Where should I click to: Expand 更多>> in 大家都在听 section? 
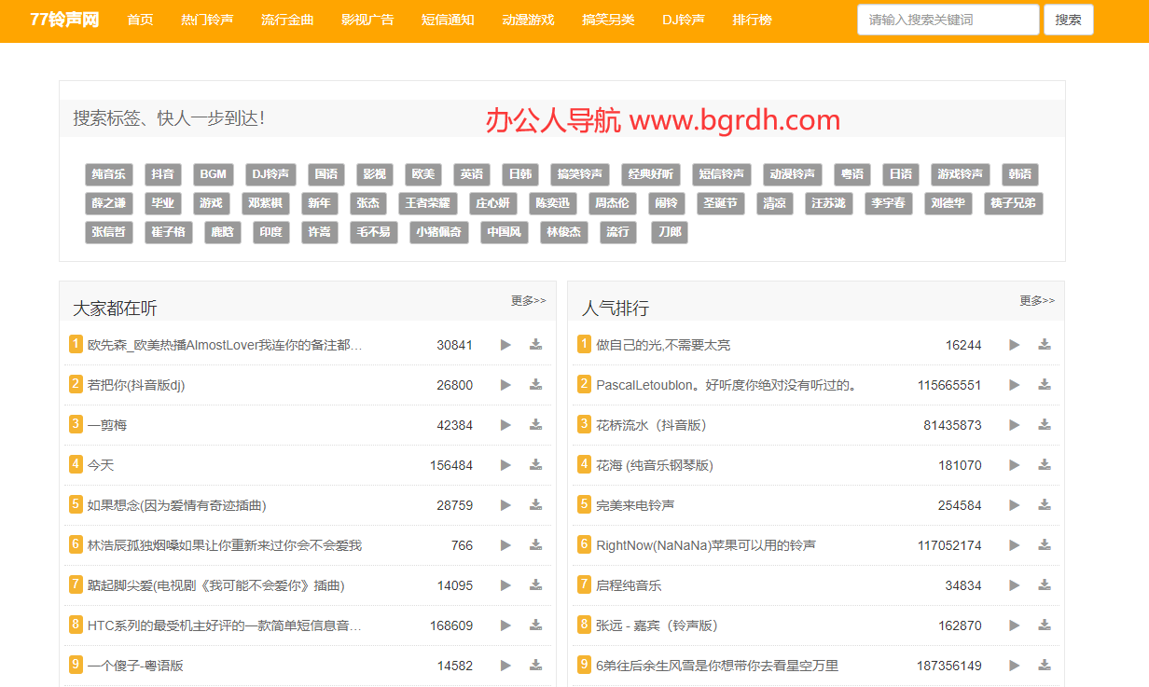[528, 301]
